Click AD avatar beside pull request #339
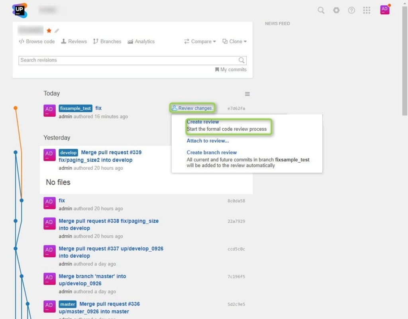 pyautogui.click(x=49, y=155)
